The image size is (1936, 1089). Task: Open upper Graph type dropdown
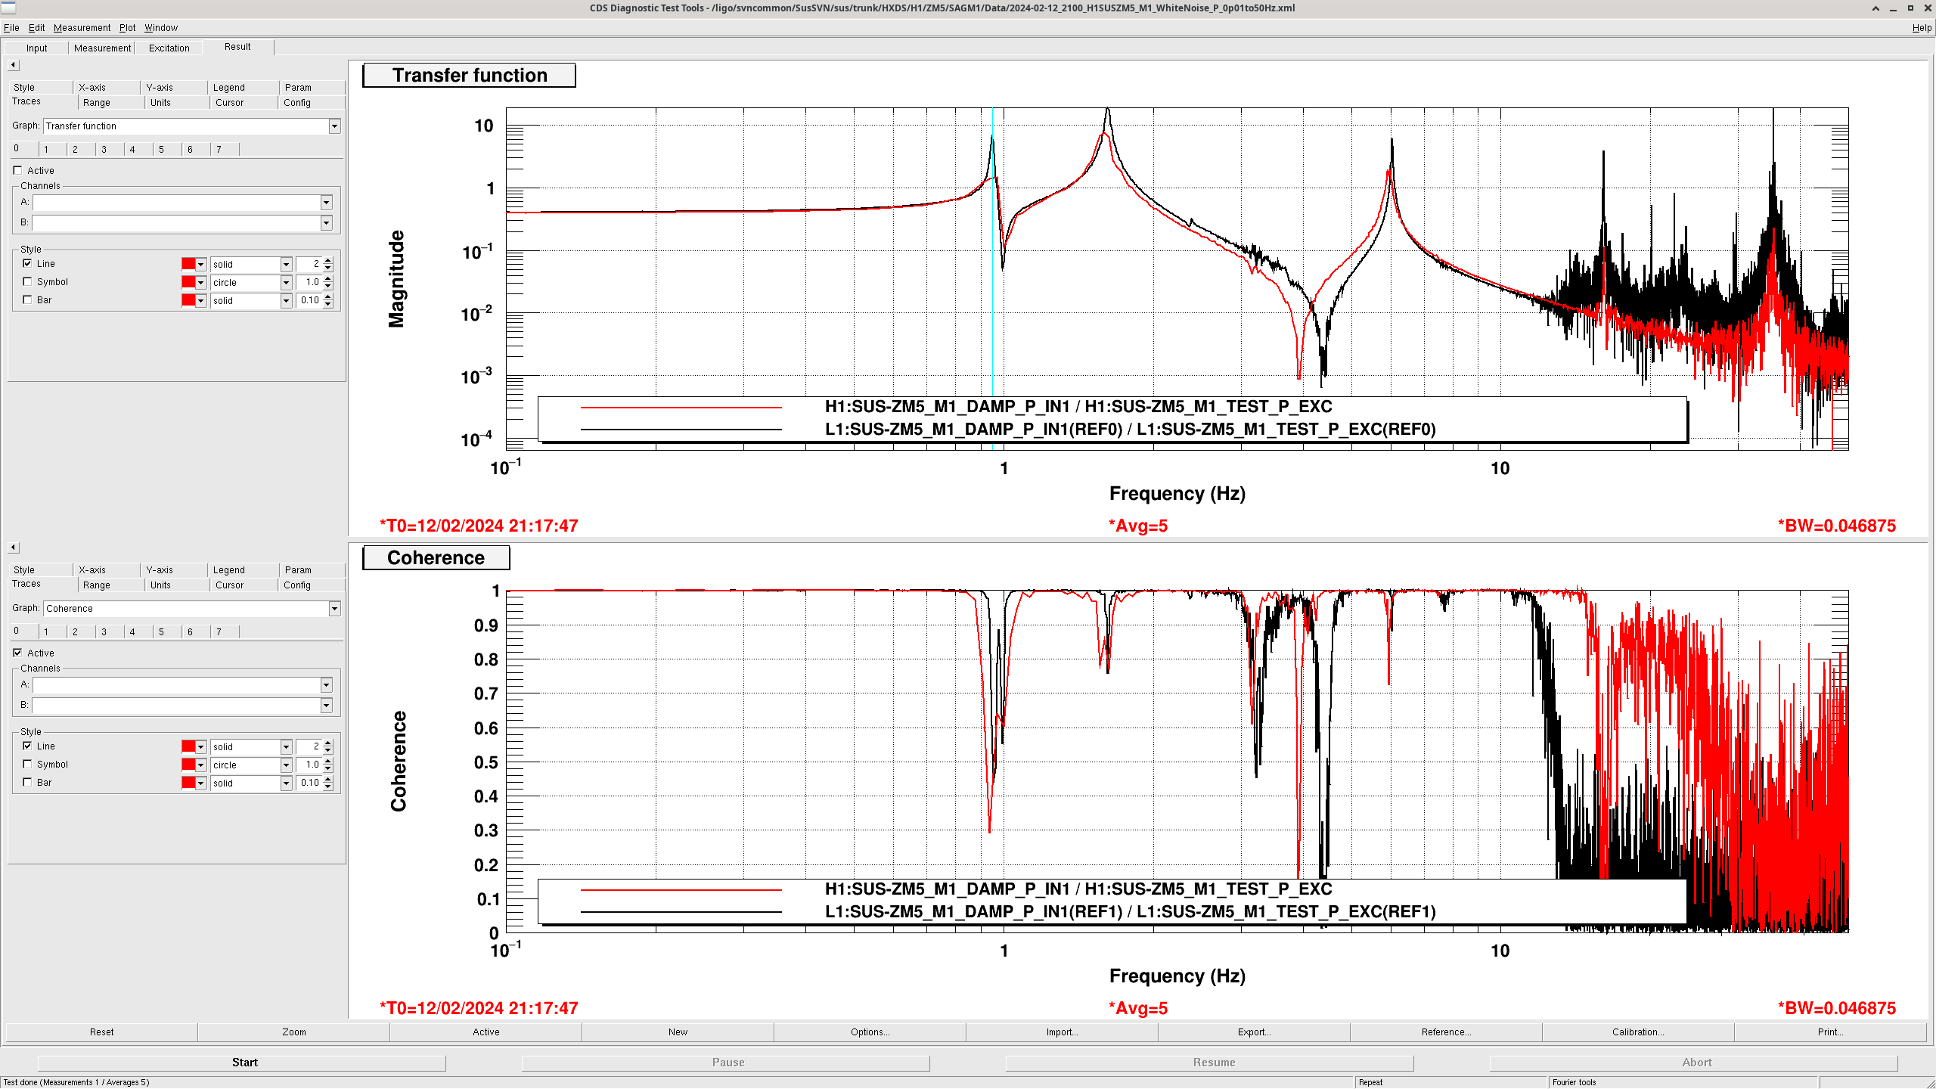(334, 126)
